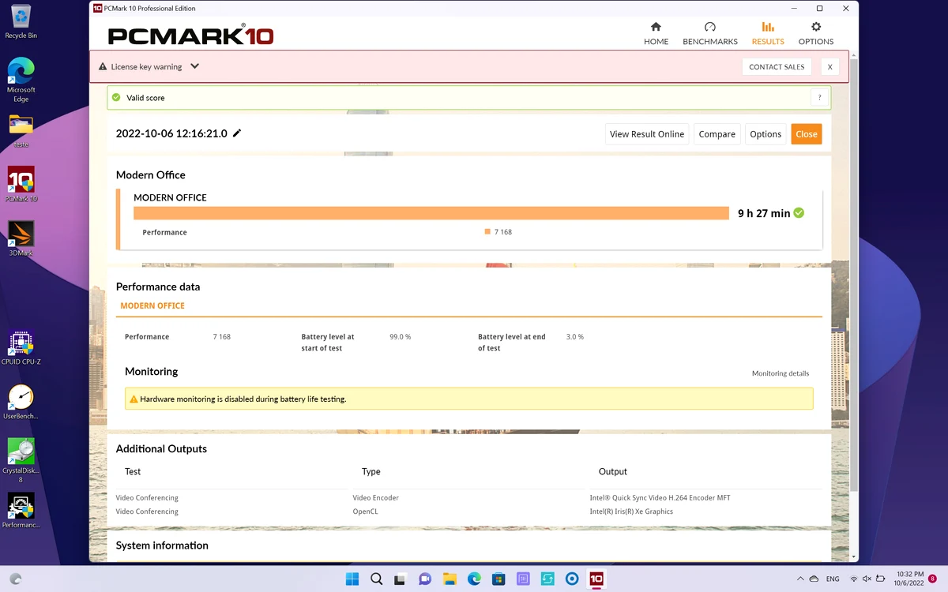The height and width of the screenshot is (592, 948).
Task: Open the teste folder on desktop
Action: point(21,131)
